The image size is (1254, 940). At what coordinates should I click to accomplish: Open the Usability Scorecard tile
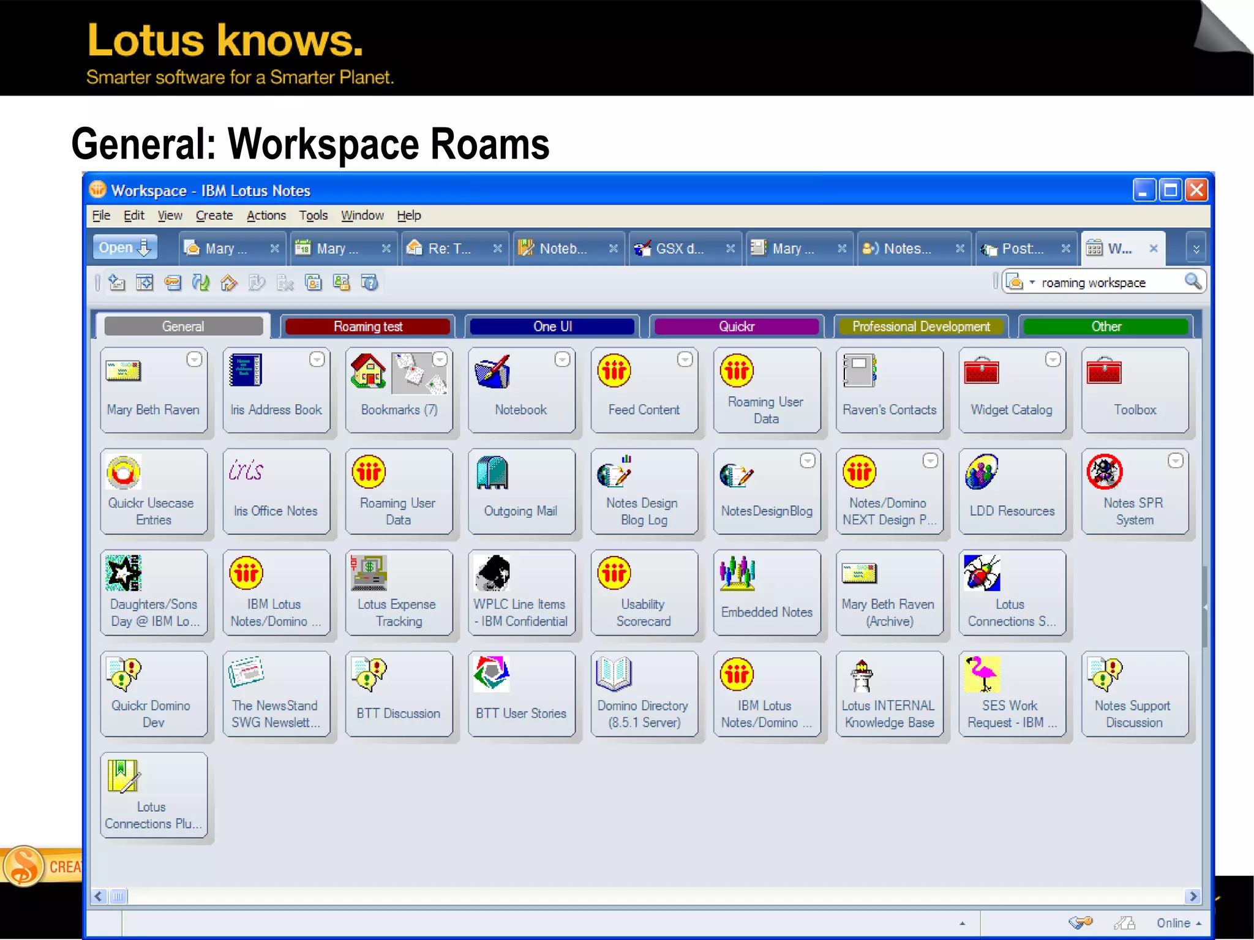click(644, 592)
